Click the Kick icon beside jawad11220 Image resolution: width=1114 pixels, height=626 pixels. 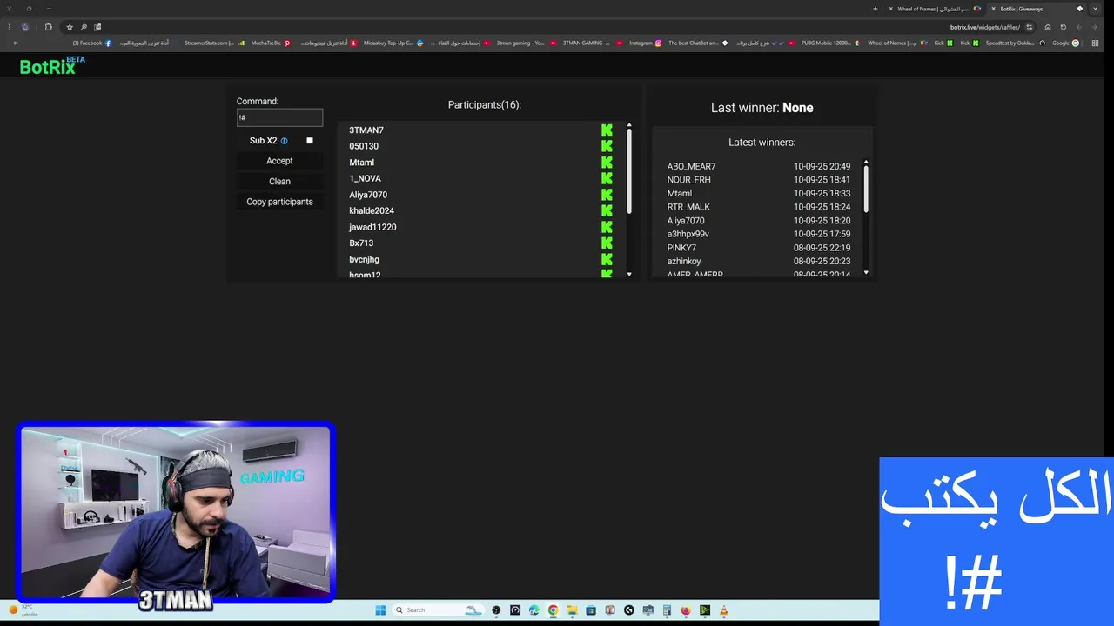coord(607,227)
